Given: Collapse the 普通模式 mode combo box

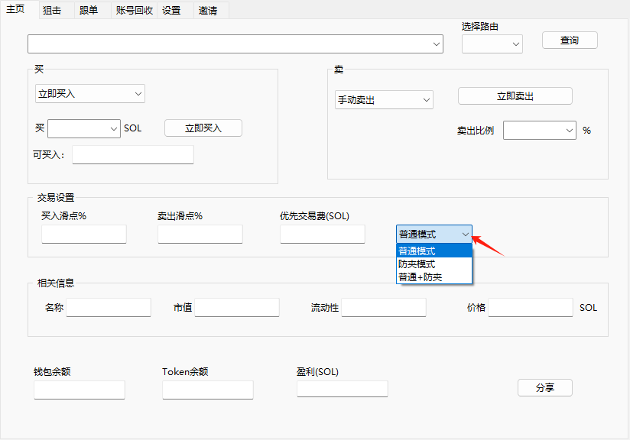Looking at the screenshot, I should click(x=434, y=234).
